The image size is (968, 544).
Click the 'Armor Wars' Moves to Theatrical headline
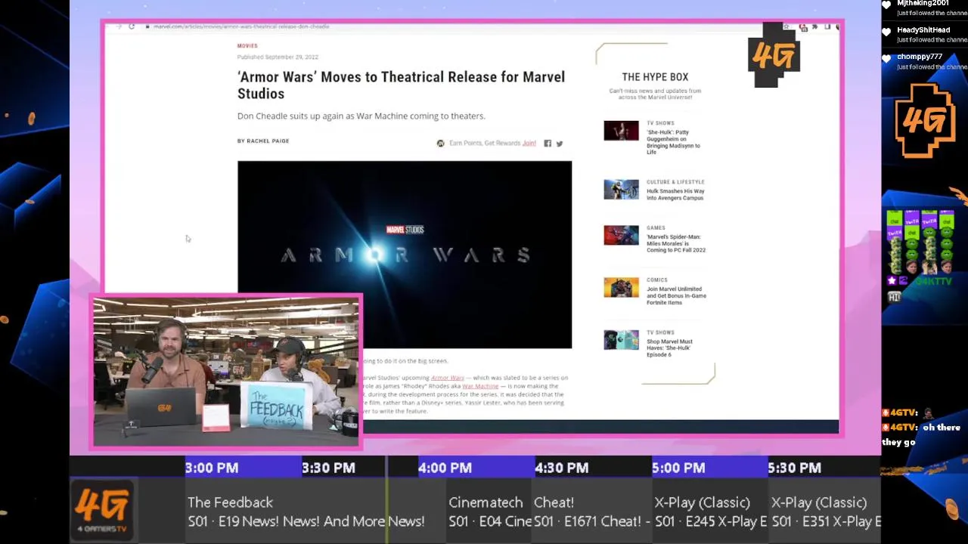401,85
